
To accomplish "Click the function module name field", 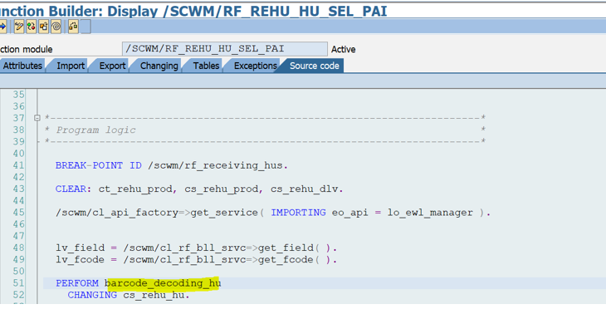I will pos(225,49).
